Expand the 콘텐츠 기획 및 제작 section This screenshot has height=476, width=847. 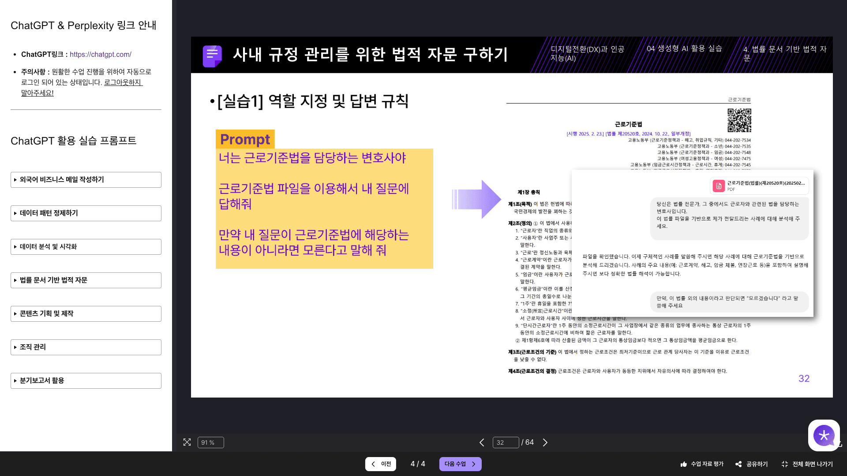86,313
